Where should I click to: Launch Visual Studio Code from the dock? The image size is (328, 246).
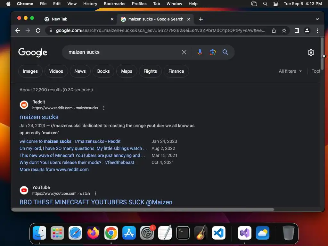[x=218, y=233]
